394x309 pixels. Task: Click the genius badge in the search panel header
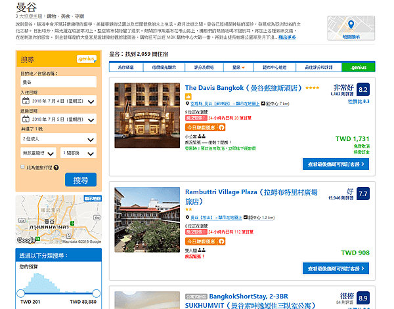(87, 59)
